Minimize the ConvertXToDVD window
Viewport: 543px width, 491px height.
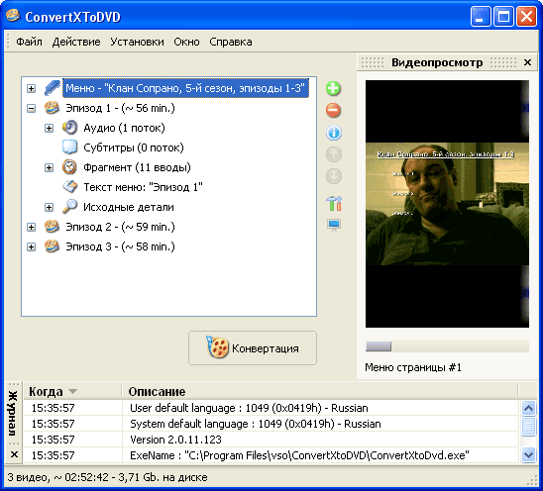481,16
